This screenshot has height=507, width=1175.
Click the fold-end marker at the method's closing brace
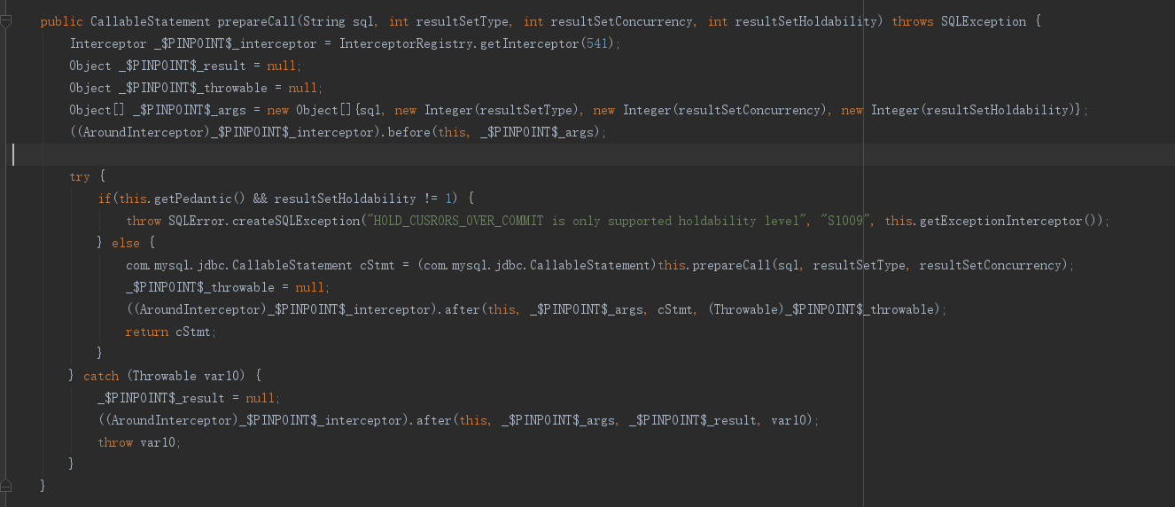(6, 486)
